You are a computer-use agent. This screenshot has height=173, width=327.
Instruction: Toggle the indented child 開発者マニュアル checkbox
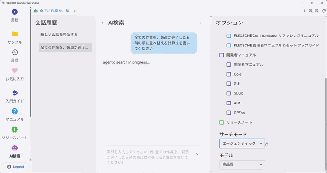point(229,65)
